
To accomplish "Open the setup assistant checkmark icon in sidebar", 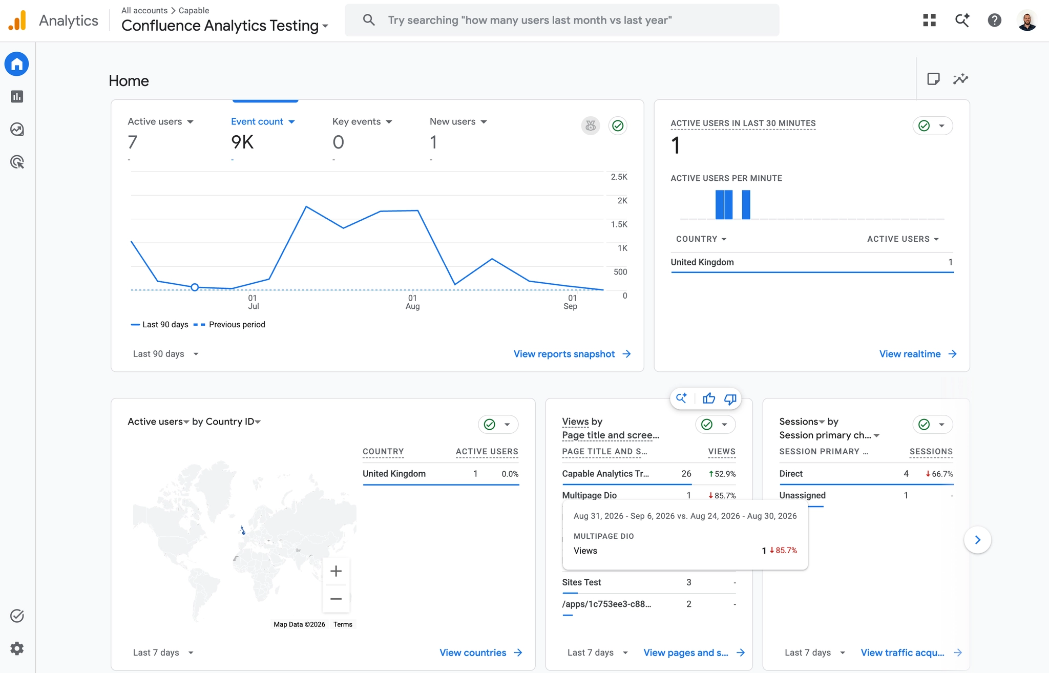I will coord(17,616).
